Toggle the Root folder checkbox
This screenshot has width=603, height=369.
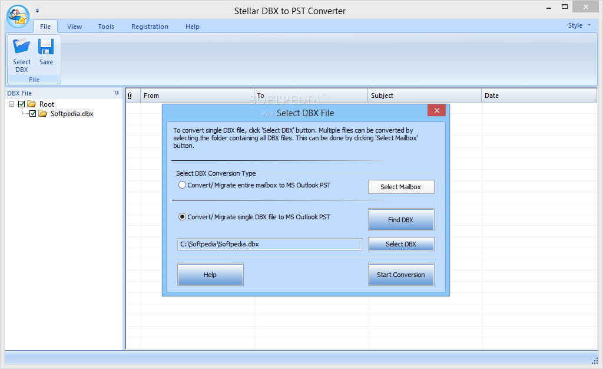point(22,104)
